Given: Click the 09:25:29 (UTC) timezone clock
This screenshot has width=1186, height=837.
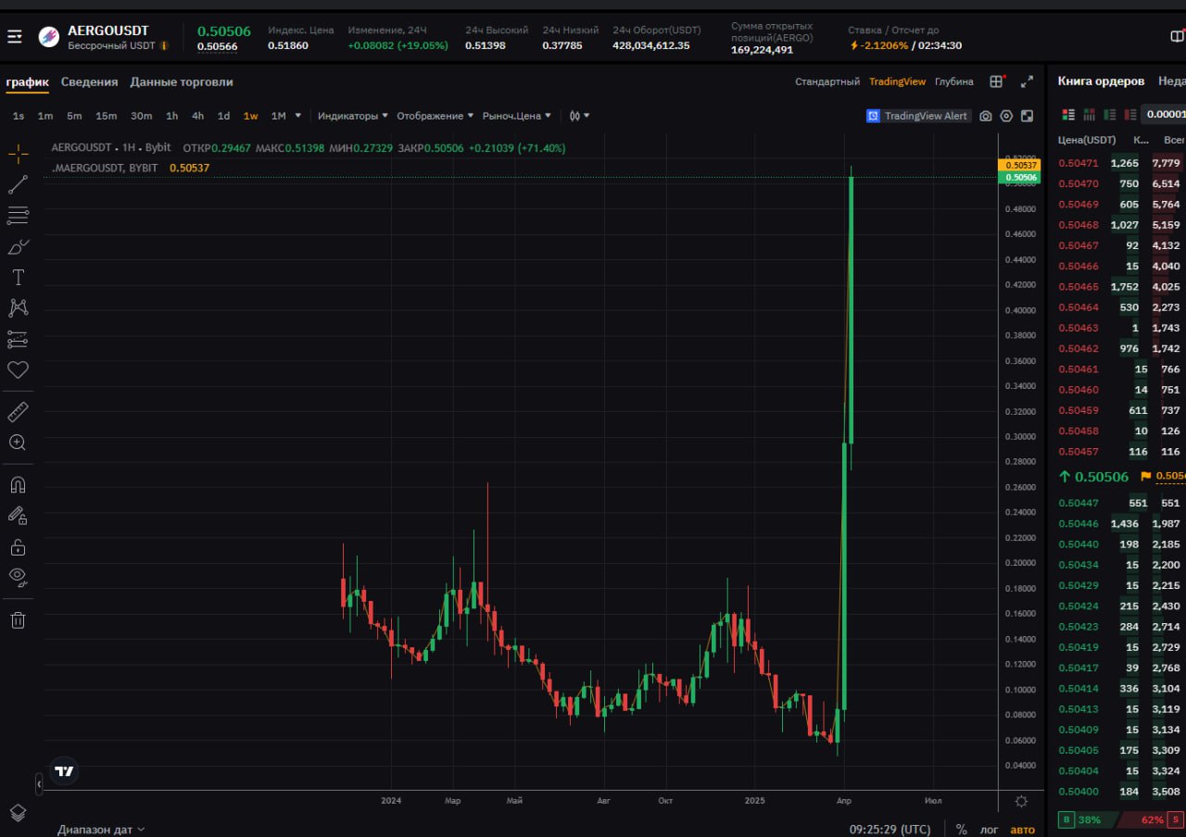Looking at the screenshot, I should tap(890, 830).
